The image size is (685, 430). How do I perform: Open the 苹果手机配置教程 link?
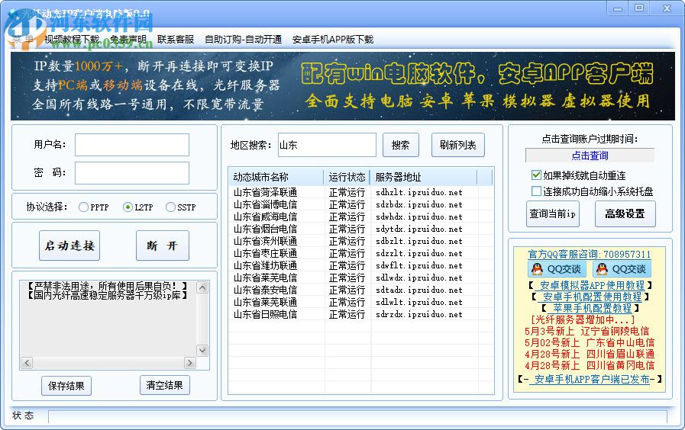[592, 308]
